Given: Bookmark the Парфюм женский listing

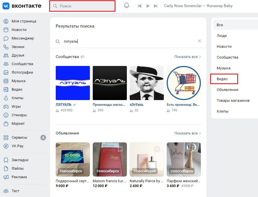Looking at the screenshot, I should click(194, 149).
